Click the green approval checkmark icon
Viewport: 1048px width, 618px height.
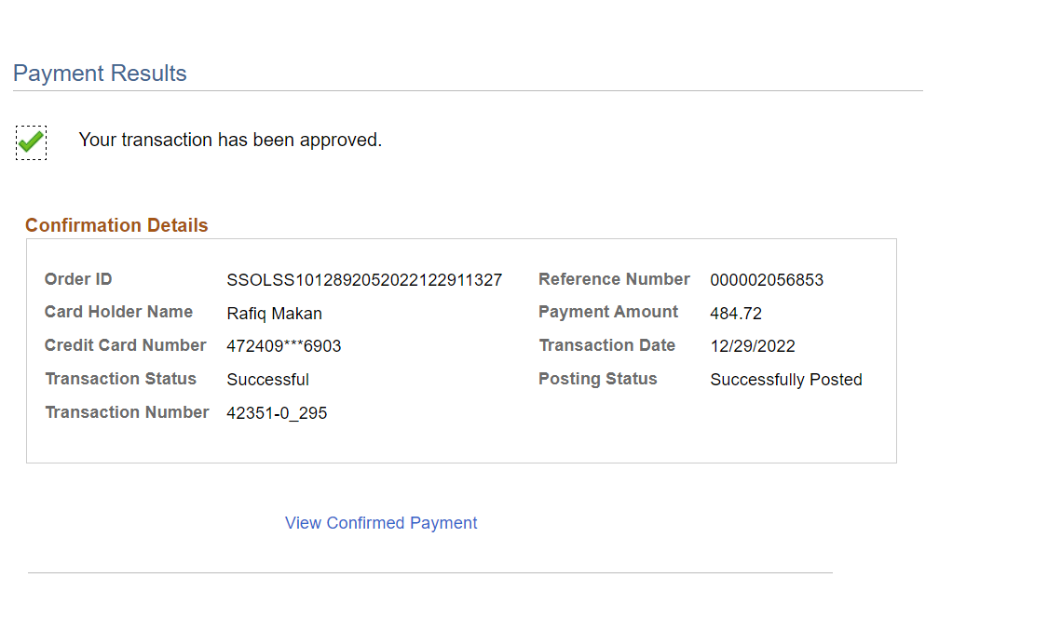[x=31, y=141]
